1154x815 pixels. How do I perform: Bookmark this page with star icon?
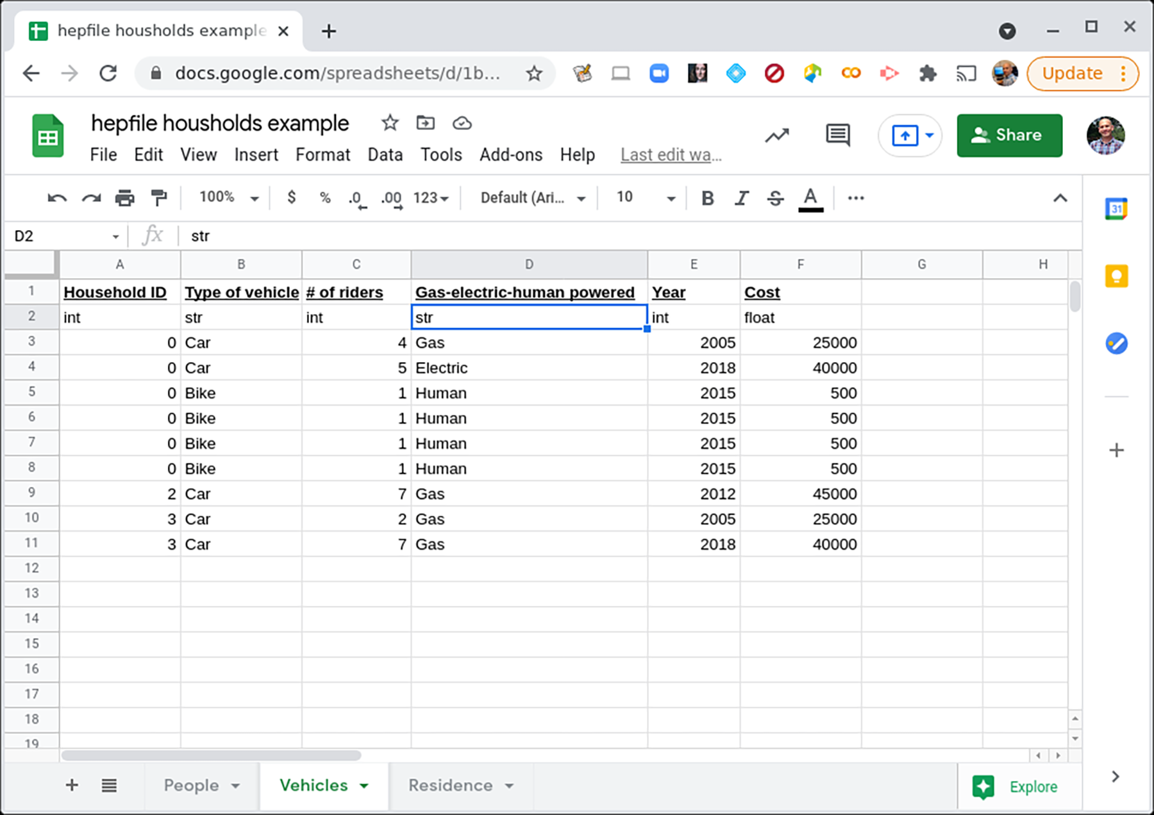pos(534,74)
